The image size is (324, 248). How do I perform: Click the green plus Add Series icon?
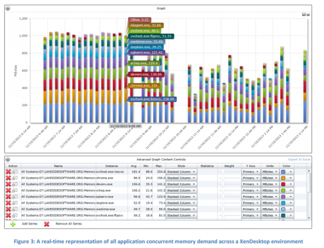coord(13,224)
